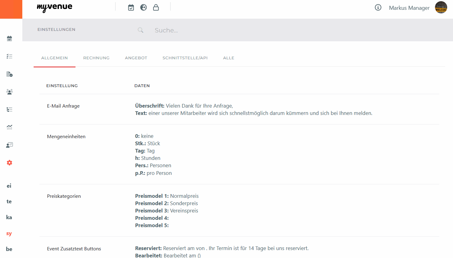The width and height of the screenshot is (453, 258).
Task: Click the presenter board icon in sidebar
Action: 9,145
